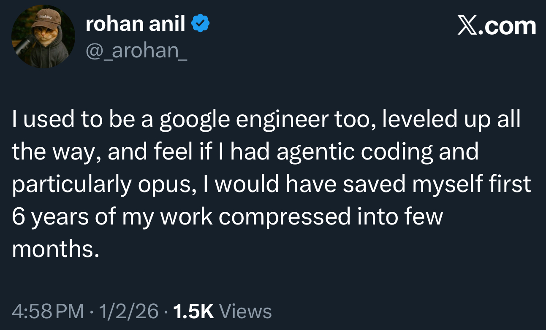This screenshot has height=330, width=546.
Task: Click the word "particularly" in the tweet
Action: click(x=71, y=185)
